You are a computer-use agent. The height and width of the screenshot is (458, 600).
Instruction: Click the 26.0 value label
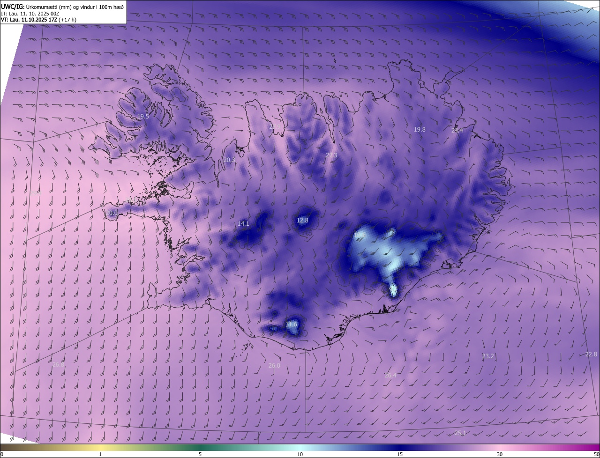point(274,365)
